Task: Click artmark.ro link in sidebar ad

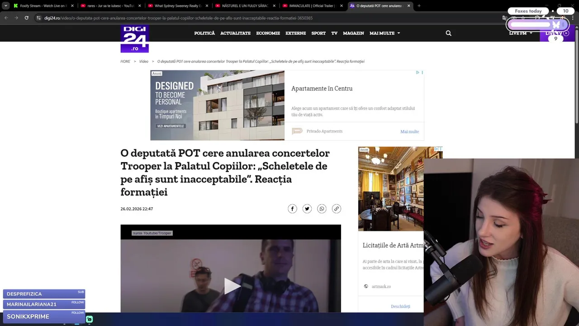Action: tap(381, 286)
